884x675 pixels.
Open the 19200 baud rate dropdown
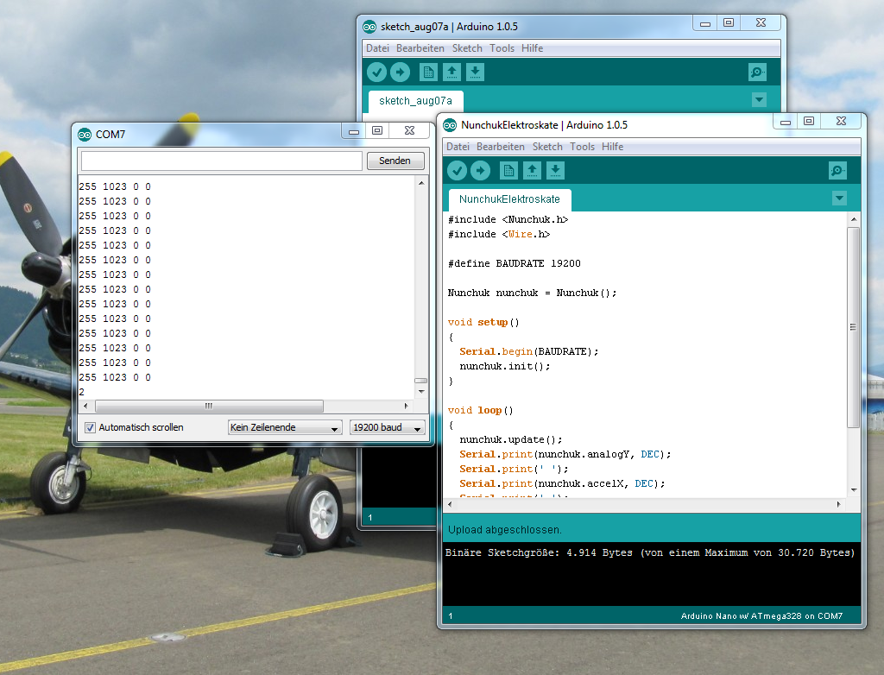(x=388, y=427)
